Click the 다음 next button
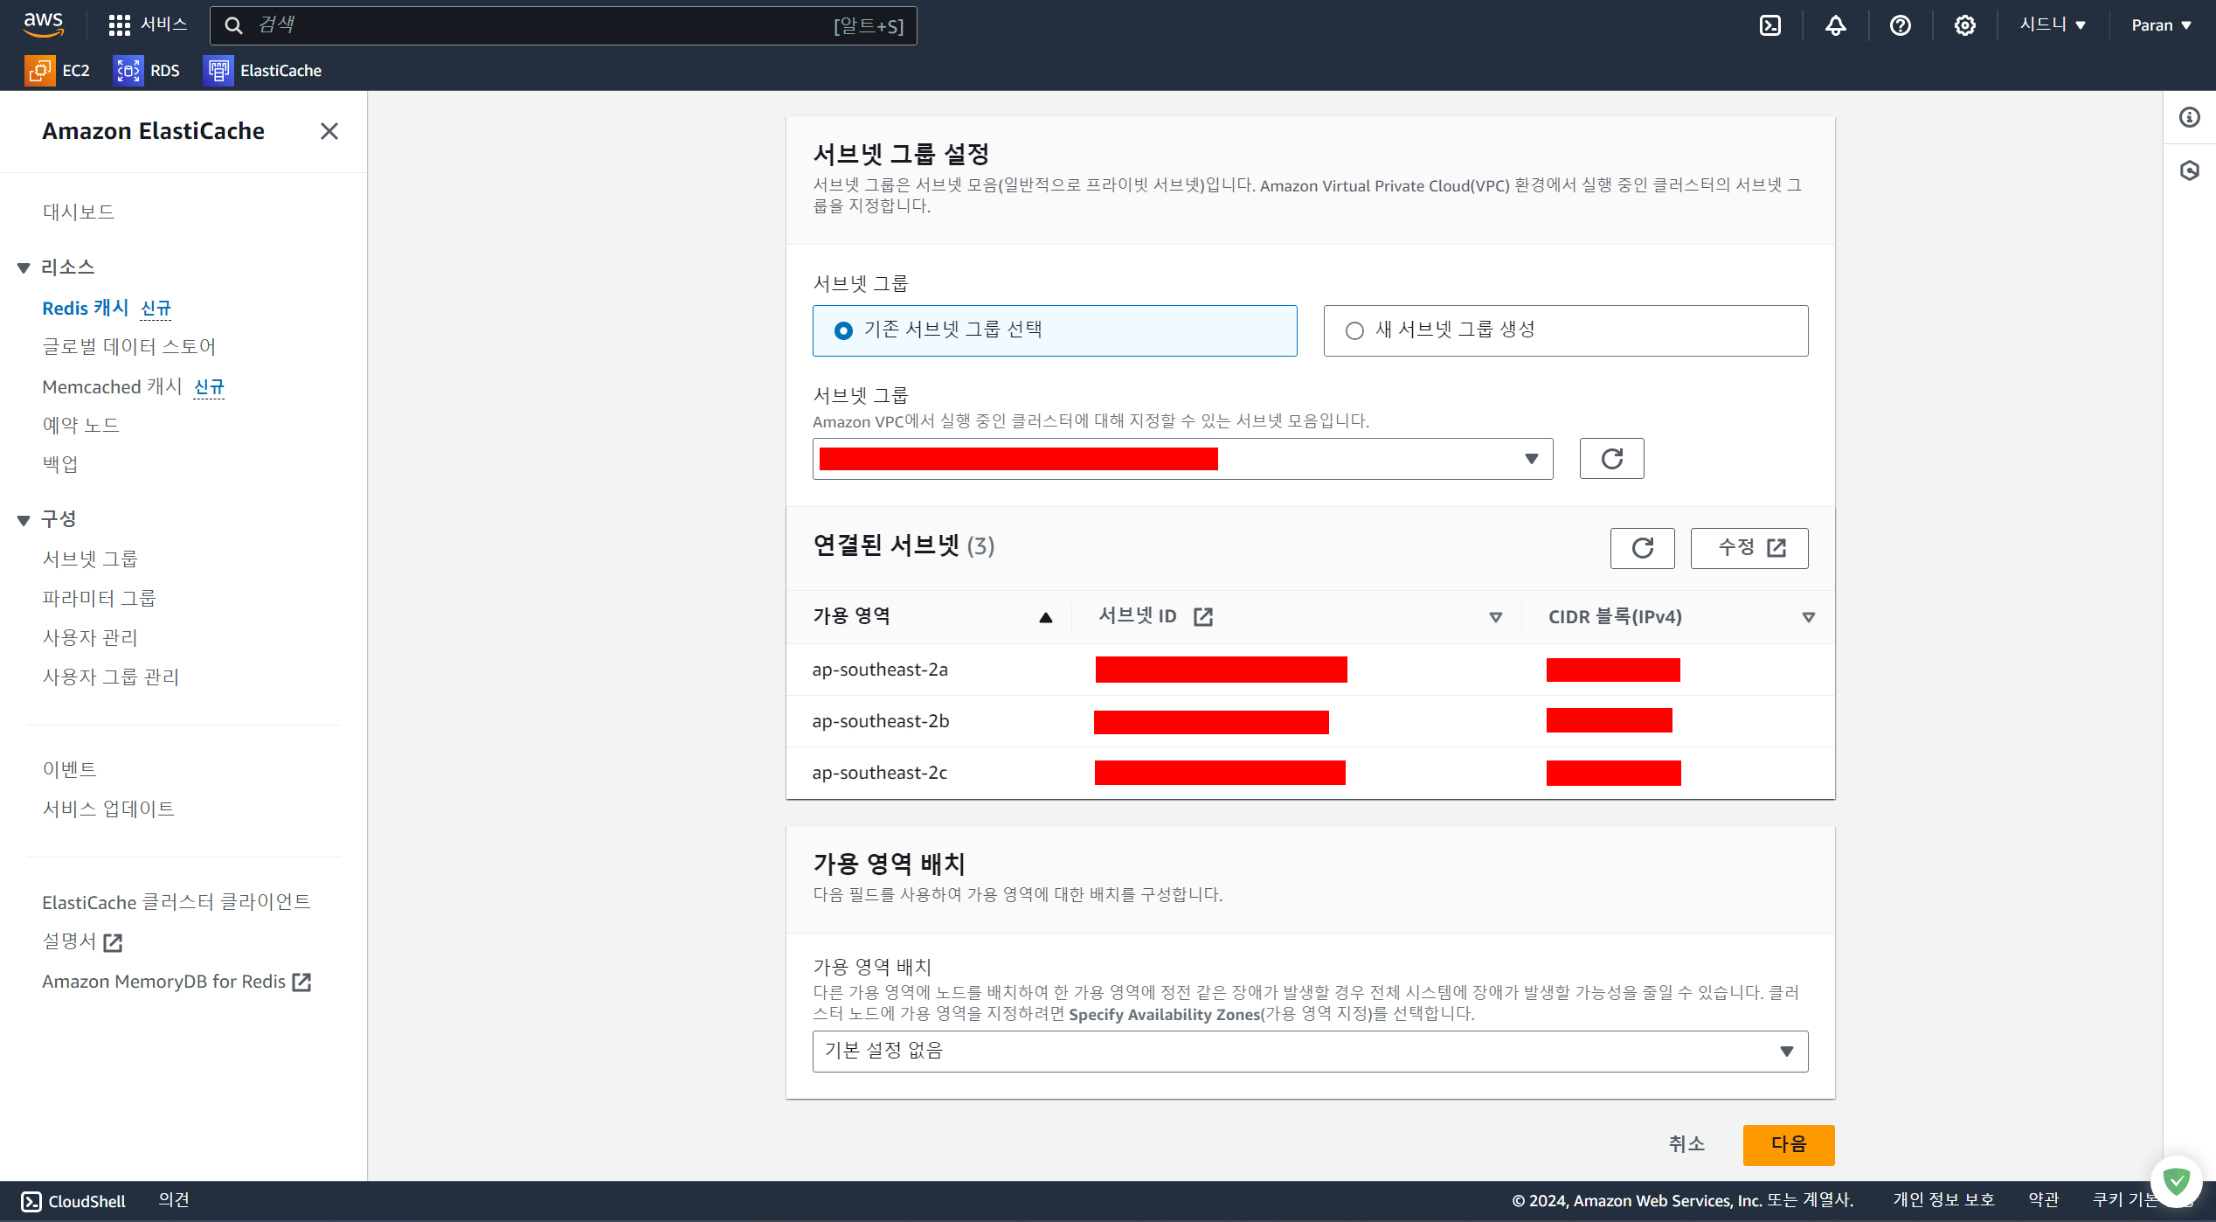Image resolution: width=2216 pixels, height=1222 pixels. pyautogui.click(x=1788, y=1145)
